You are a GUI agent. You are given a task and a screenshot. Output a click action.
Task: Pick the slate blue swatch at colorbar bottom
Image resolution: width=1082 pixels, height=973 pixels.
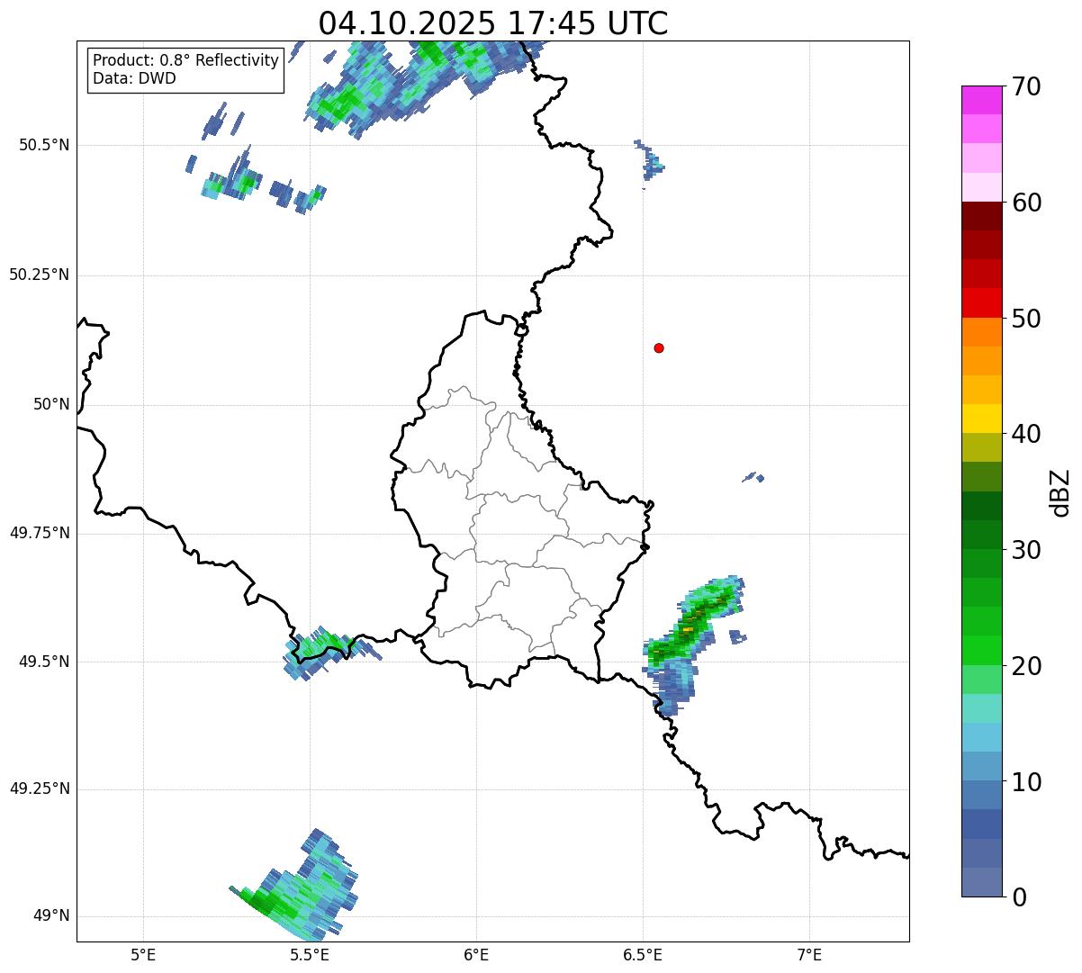click(x=981, y=882)
